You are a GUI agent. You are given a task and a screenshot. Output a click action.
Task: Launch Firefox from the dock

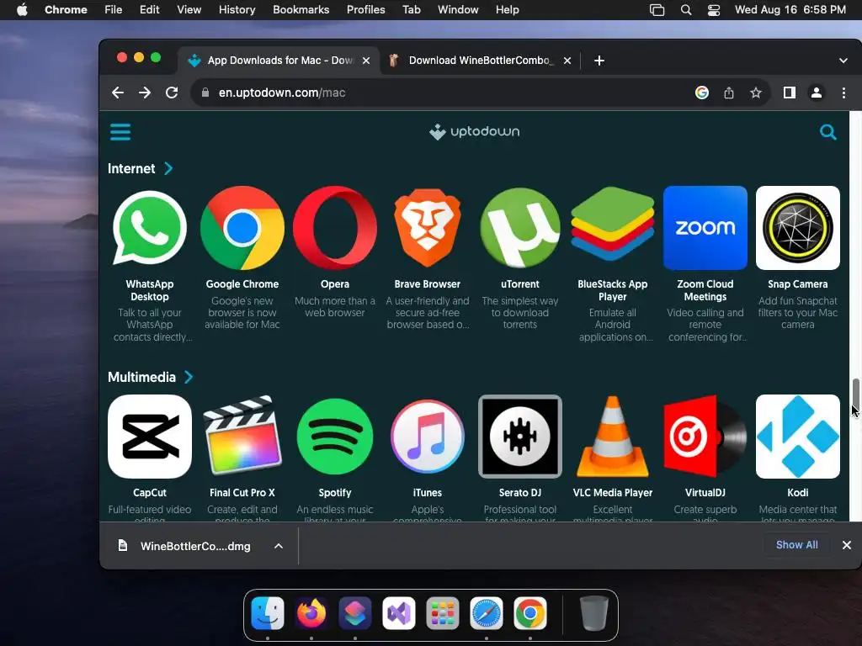311,613
